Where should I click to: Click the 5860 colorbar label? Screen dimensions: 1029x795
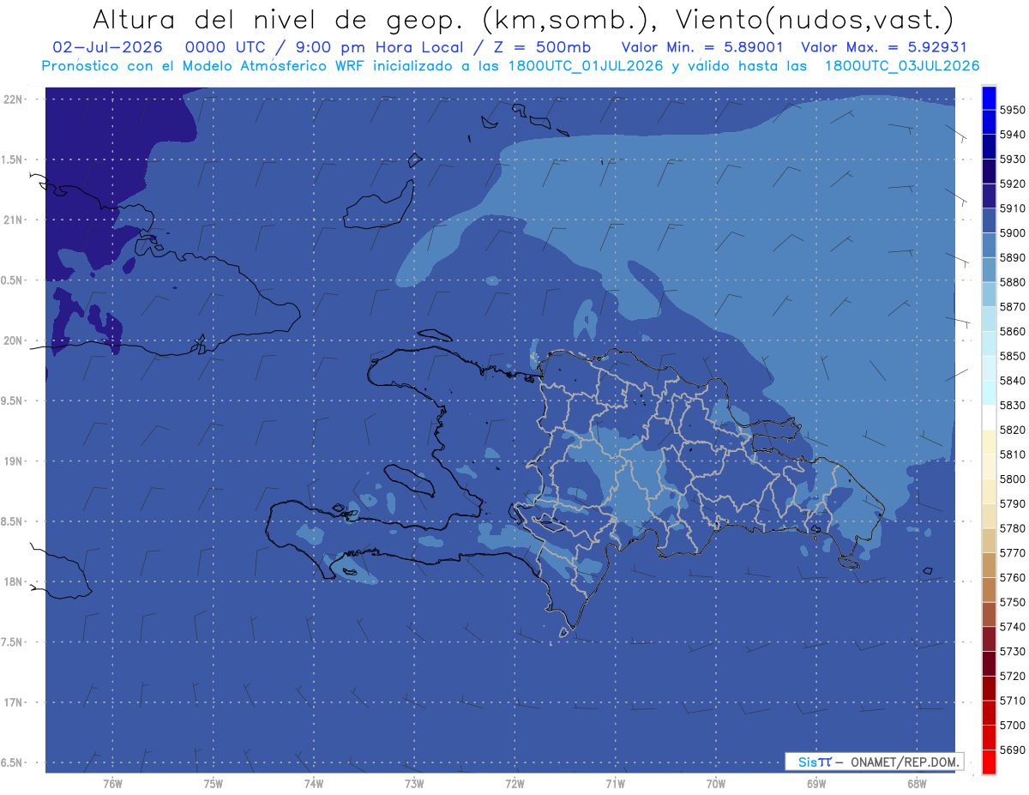(x=1013, y=331)
